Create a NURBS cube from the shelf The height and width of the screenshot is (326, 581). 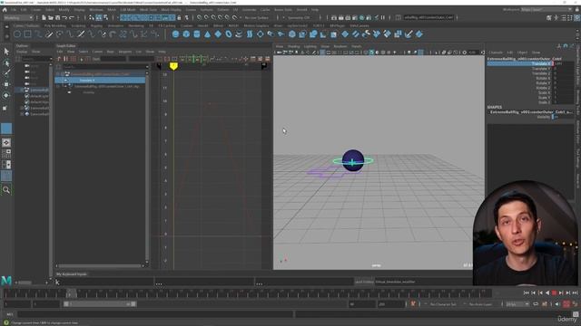point(186,34)
